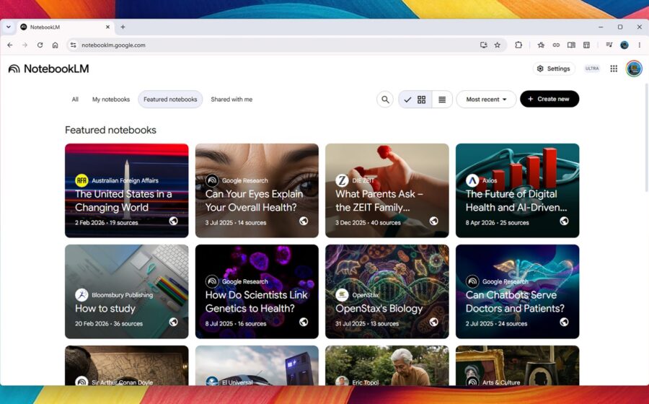The height and width of the screenshot is (404, 649).
Task: Click the OpenStax logo icon
Action: (342, 295)
